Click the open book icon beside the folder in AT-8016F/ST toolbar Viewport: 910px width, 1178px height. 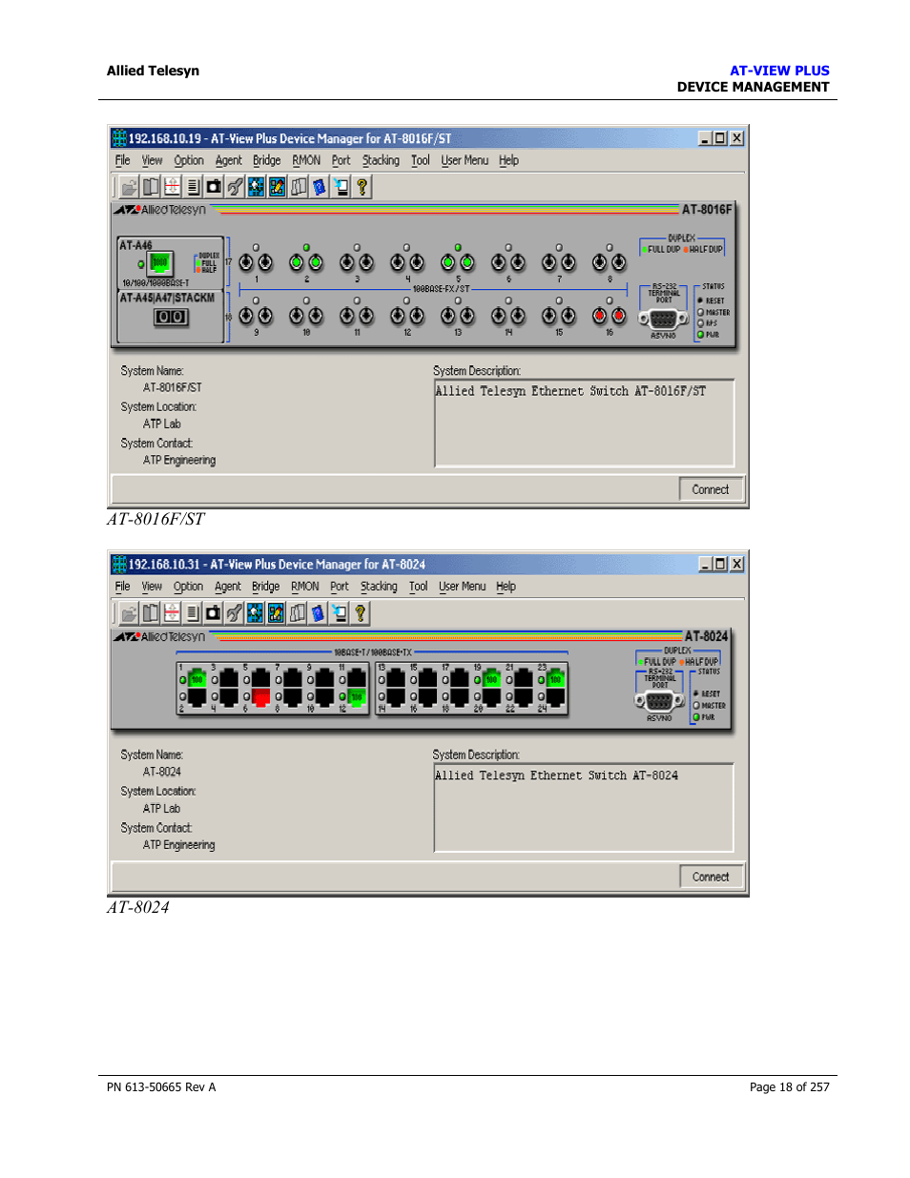pyautogui.click(x=151, y=187)
